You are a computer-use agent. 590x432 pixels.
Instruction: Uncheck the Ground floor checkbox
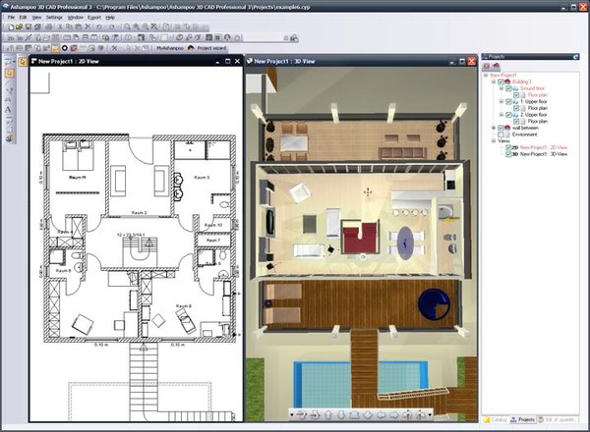pos(508,88)
